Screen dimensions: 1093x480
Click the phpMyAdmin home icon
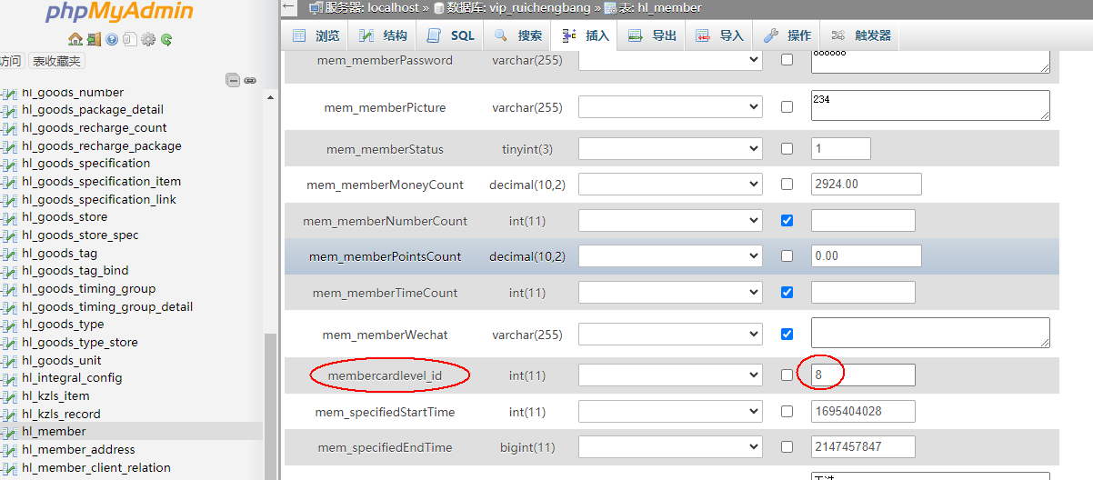pos(75,39)
